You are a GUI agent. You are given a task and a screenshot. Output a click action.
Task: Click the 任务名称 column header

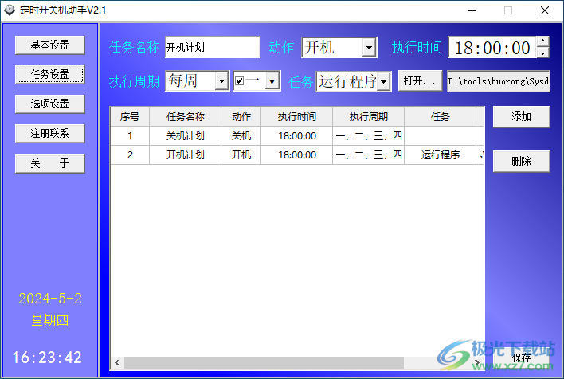tap(186, 116)
